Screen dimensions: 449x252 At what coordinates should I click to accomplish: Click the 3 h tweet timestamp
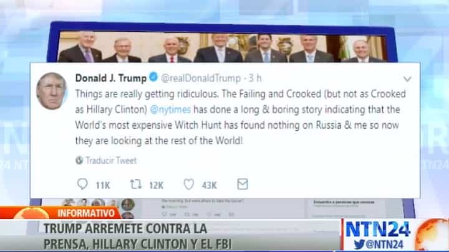[x=255, y=78]
